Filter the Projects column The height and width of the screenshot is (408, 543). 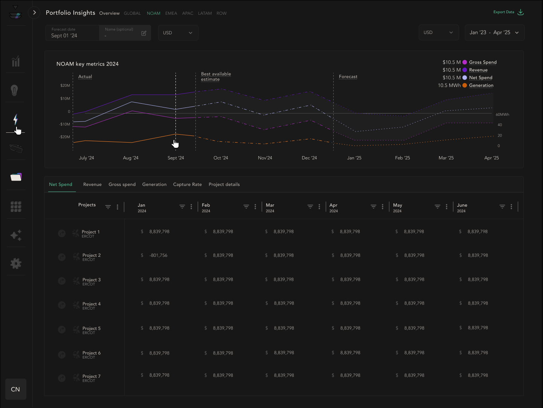tap(108, 207)
